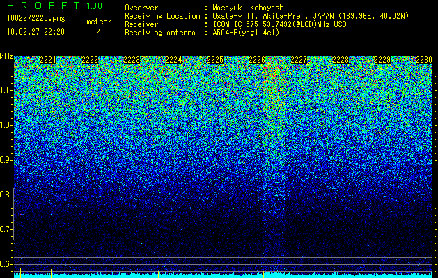Image resolution: width=438 pixels, height=278 pixels.
Task: Click the Ovserver field label
Action: [141, 8]
